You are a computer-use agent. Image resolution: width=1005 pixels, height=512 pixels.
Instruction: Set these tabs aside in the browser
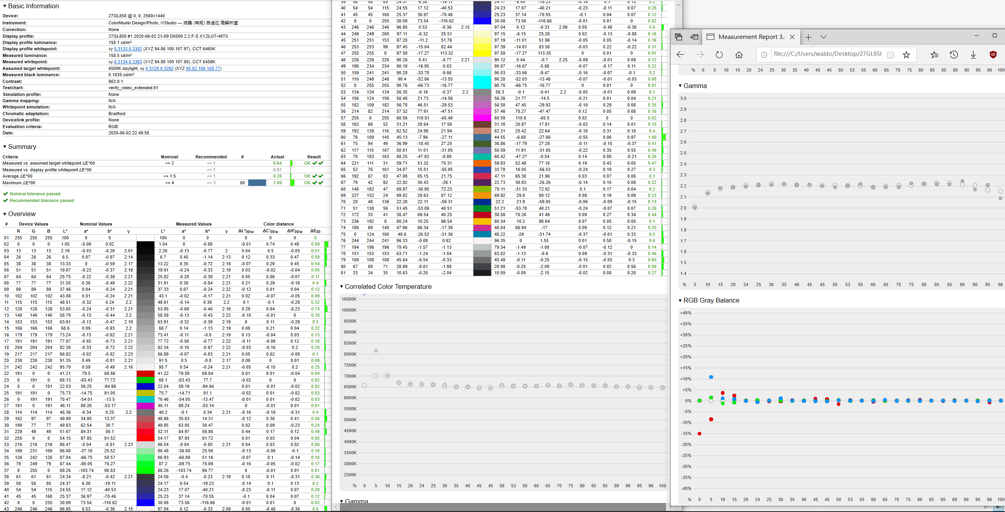click(694, 37)
